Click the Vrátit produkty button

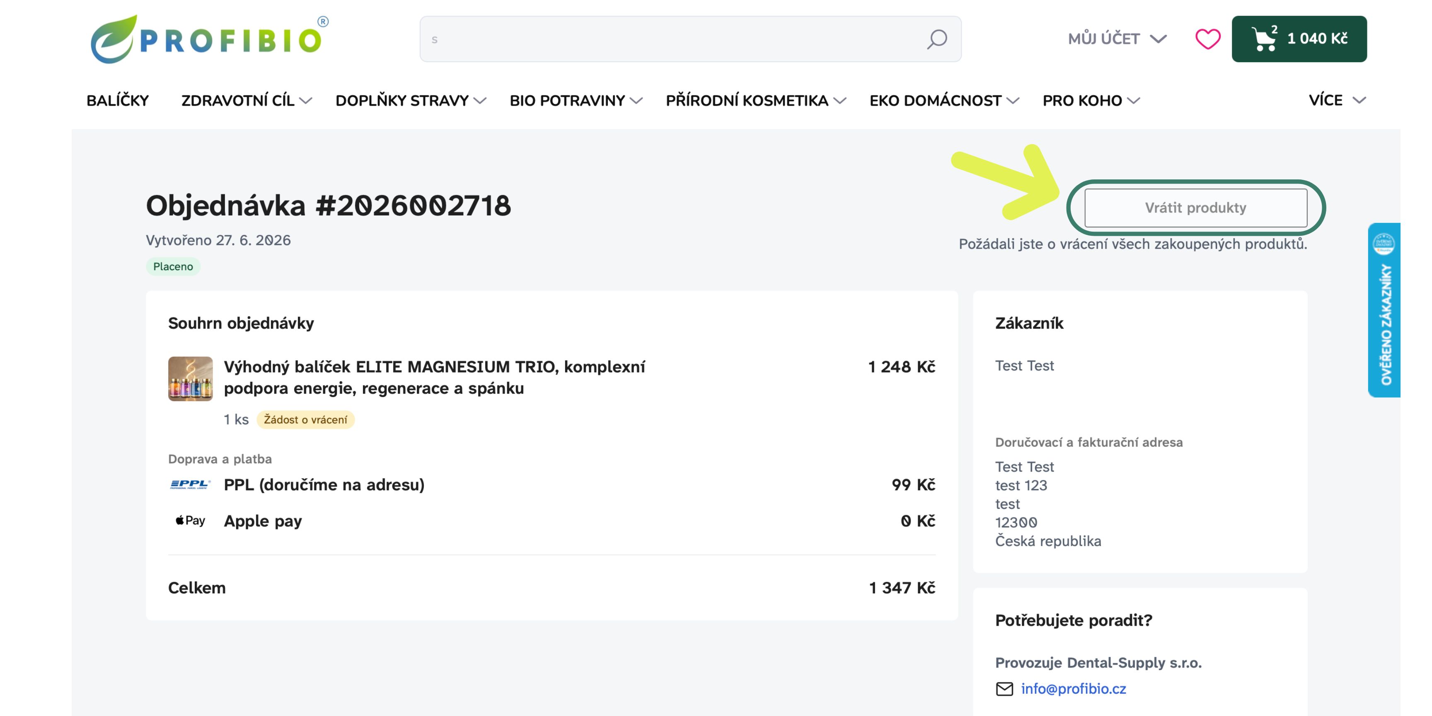pyautogui.click(x=1196, y=208)
